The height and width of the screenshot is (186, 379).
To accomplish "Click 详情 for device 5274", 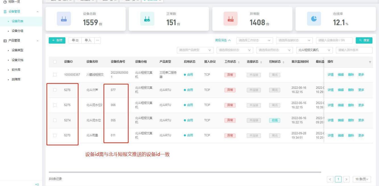I will (330, 120).
